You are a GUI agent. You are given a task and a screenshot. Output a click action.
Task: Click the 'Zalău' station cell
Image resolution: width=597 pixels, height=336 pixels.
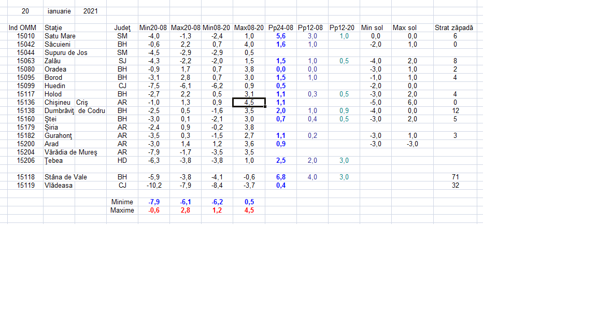click(x=59, y=61)
